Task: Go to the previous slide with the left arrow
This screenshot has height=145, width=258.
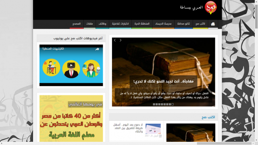Action: (115, 40)
